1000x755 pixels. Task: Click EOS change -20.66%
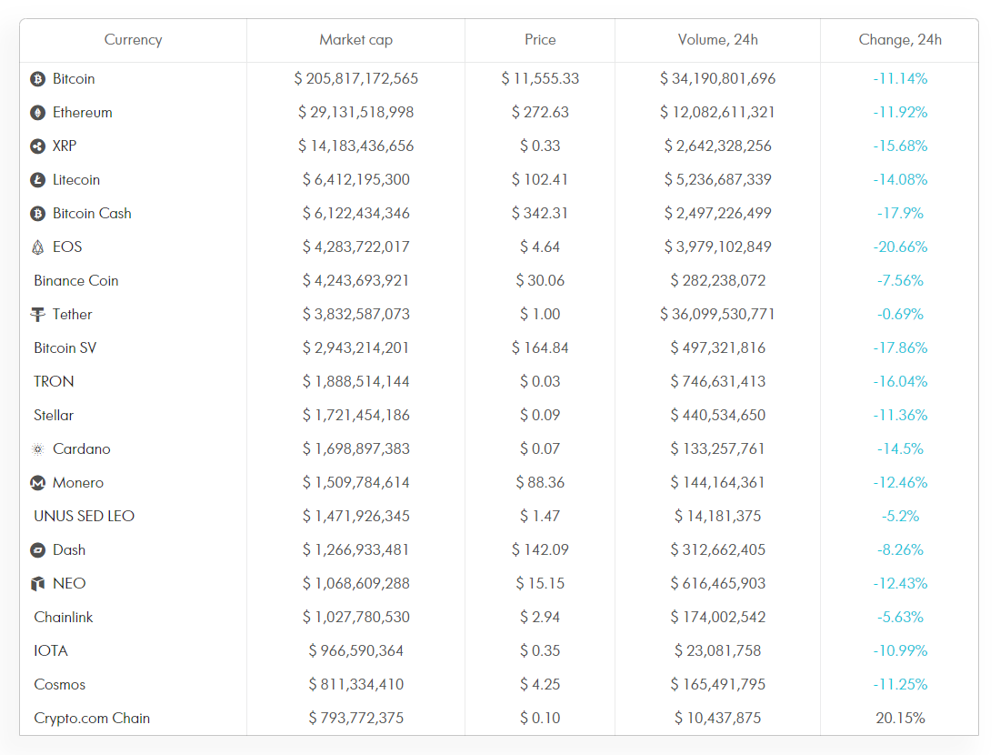[x=900, y=247]
